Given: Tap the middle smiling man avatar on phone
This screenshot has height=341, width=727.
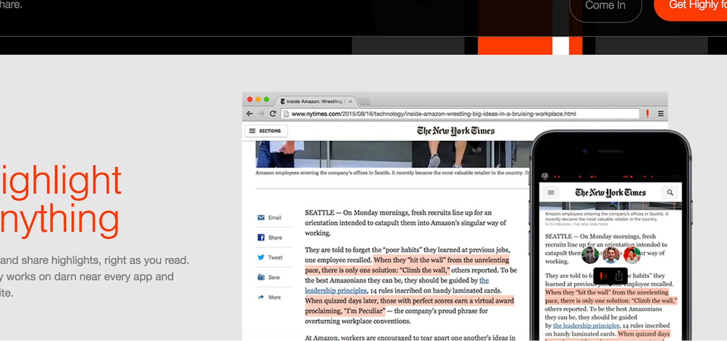Looking at the screenshot, I should coord(612,255).
